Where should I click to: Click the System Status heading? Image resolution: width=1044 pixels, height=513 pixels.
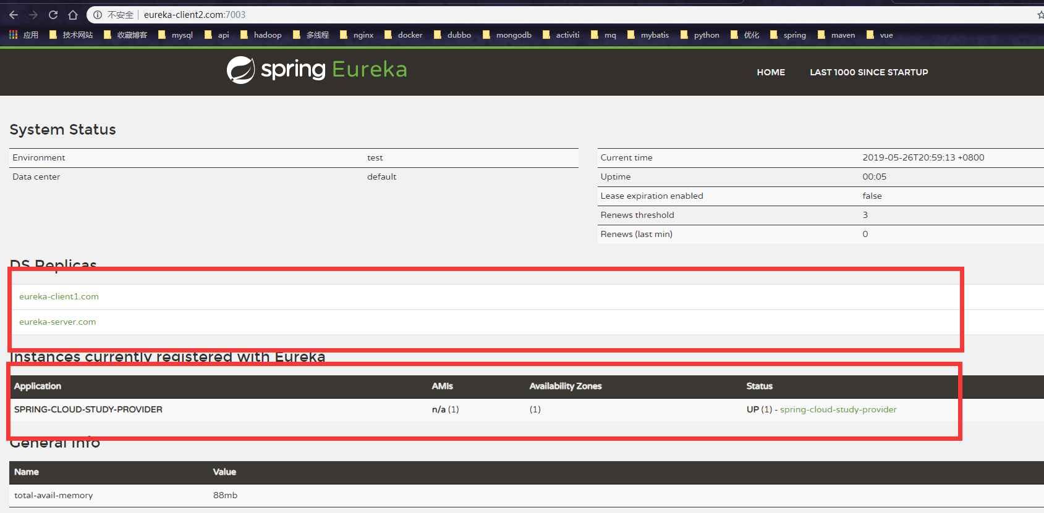pyautogui.click(x=63, y=130)
